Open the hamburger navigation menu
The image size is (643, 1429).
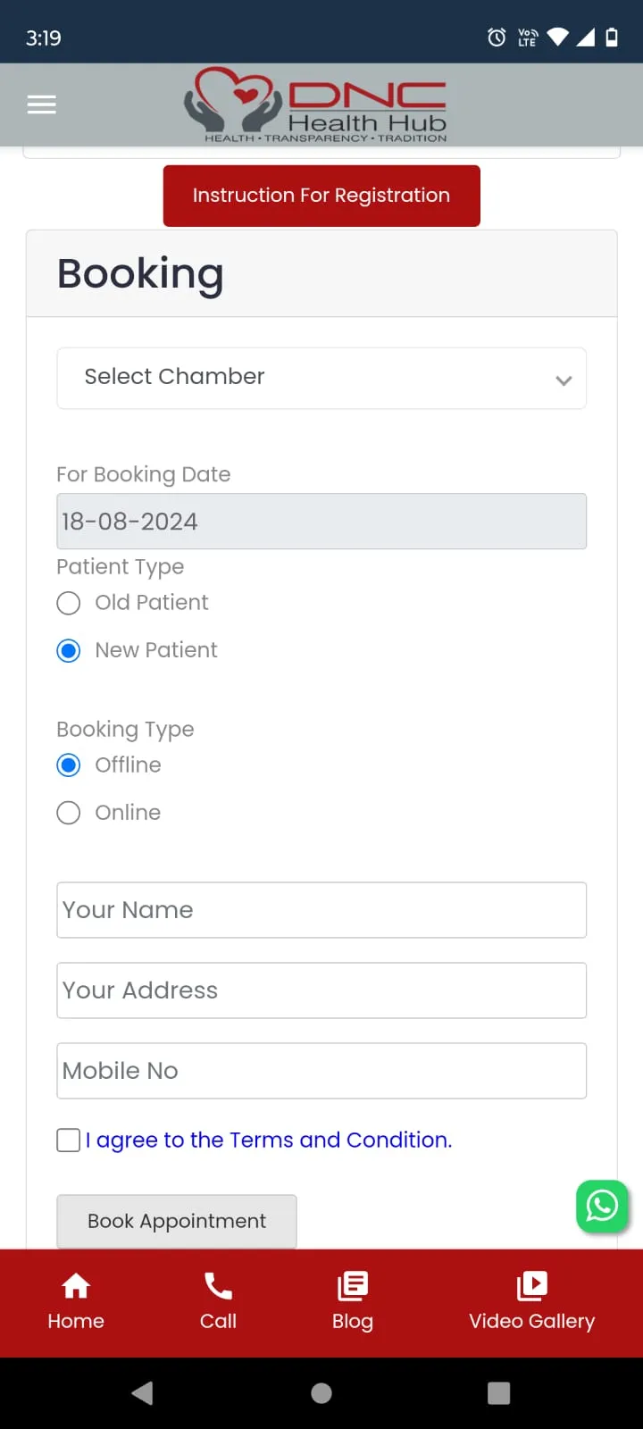42,104
